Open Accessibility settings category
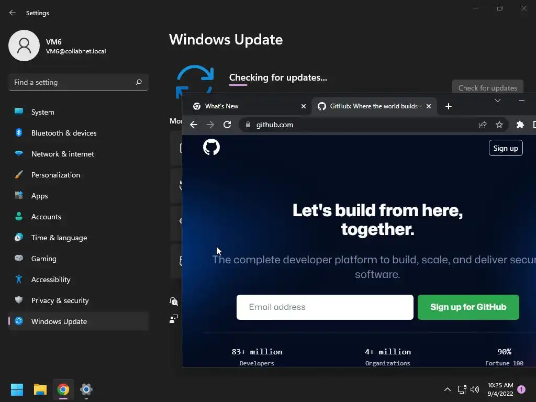536x402 pixels. [x=79, y=280]
